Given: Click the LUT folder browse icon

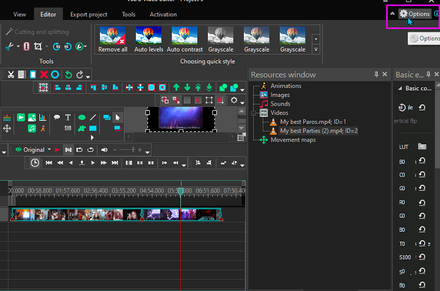Looking at the screenshot, I should pos(422,146).
